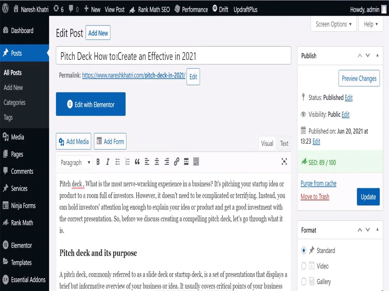Viewport: 389px width, 291px height.
Task: Move Publish box down
Action: 368,55
